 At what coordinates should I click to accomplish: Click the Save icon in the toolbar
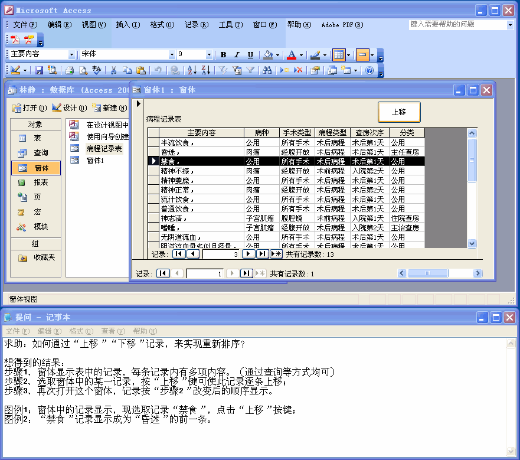(39, 70)
